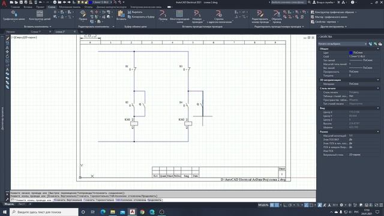Click the Номера проводов tool
This screenshot has width=384, height=216.
(197, 16)
